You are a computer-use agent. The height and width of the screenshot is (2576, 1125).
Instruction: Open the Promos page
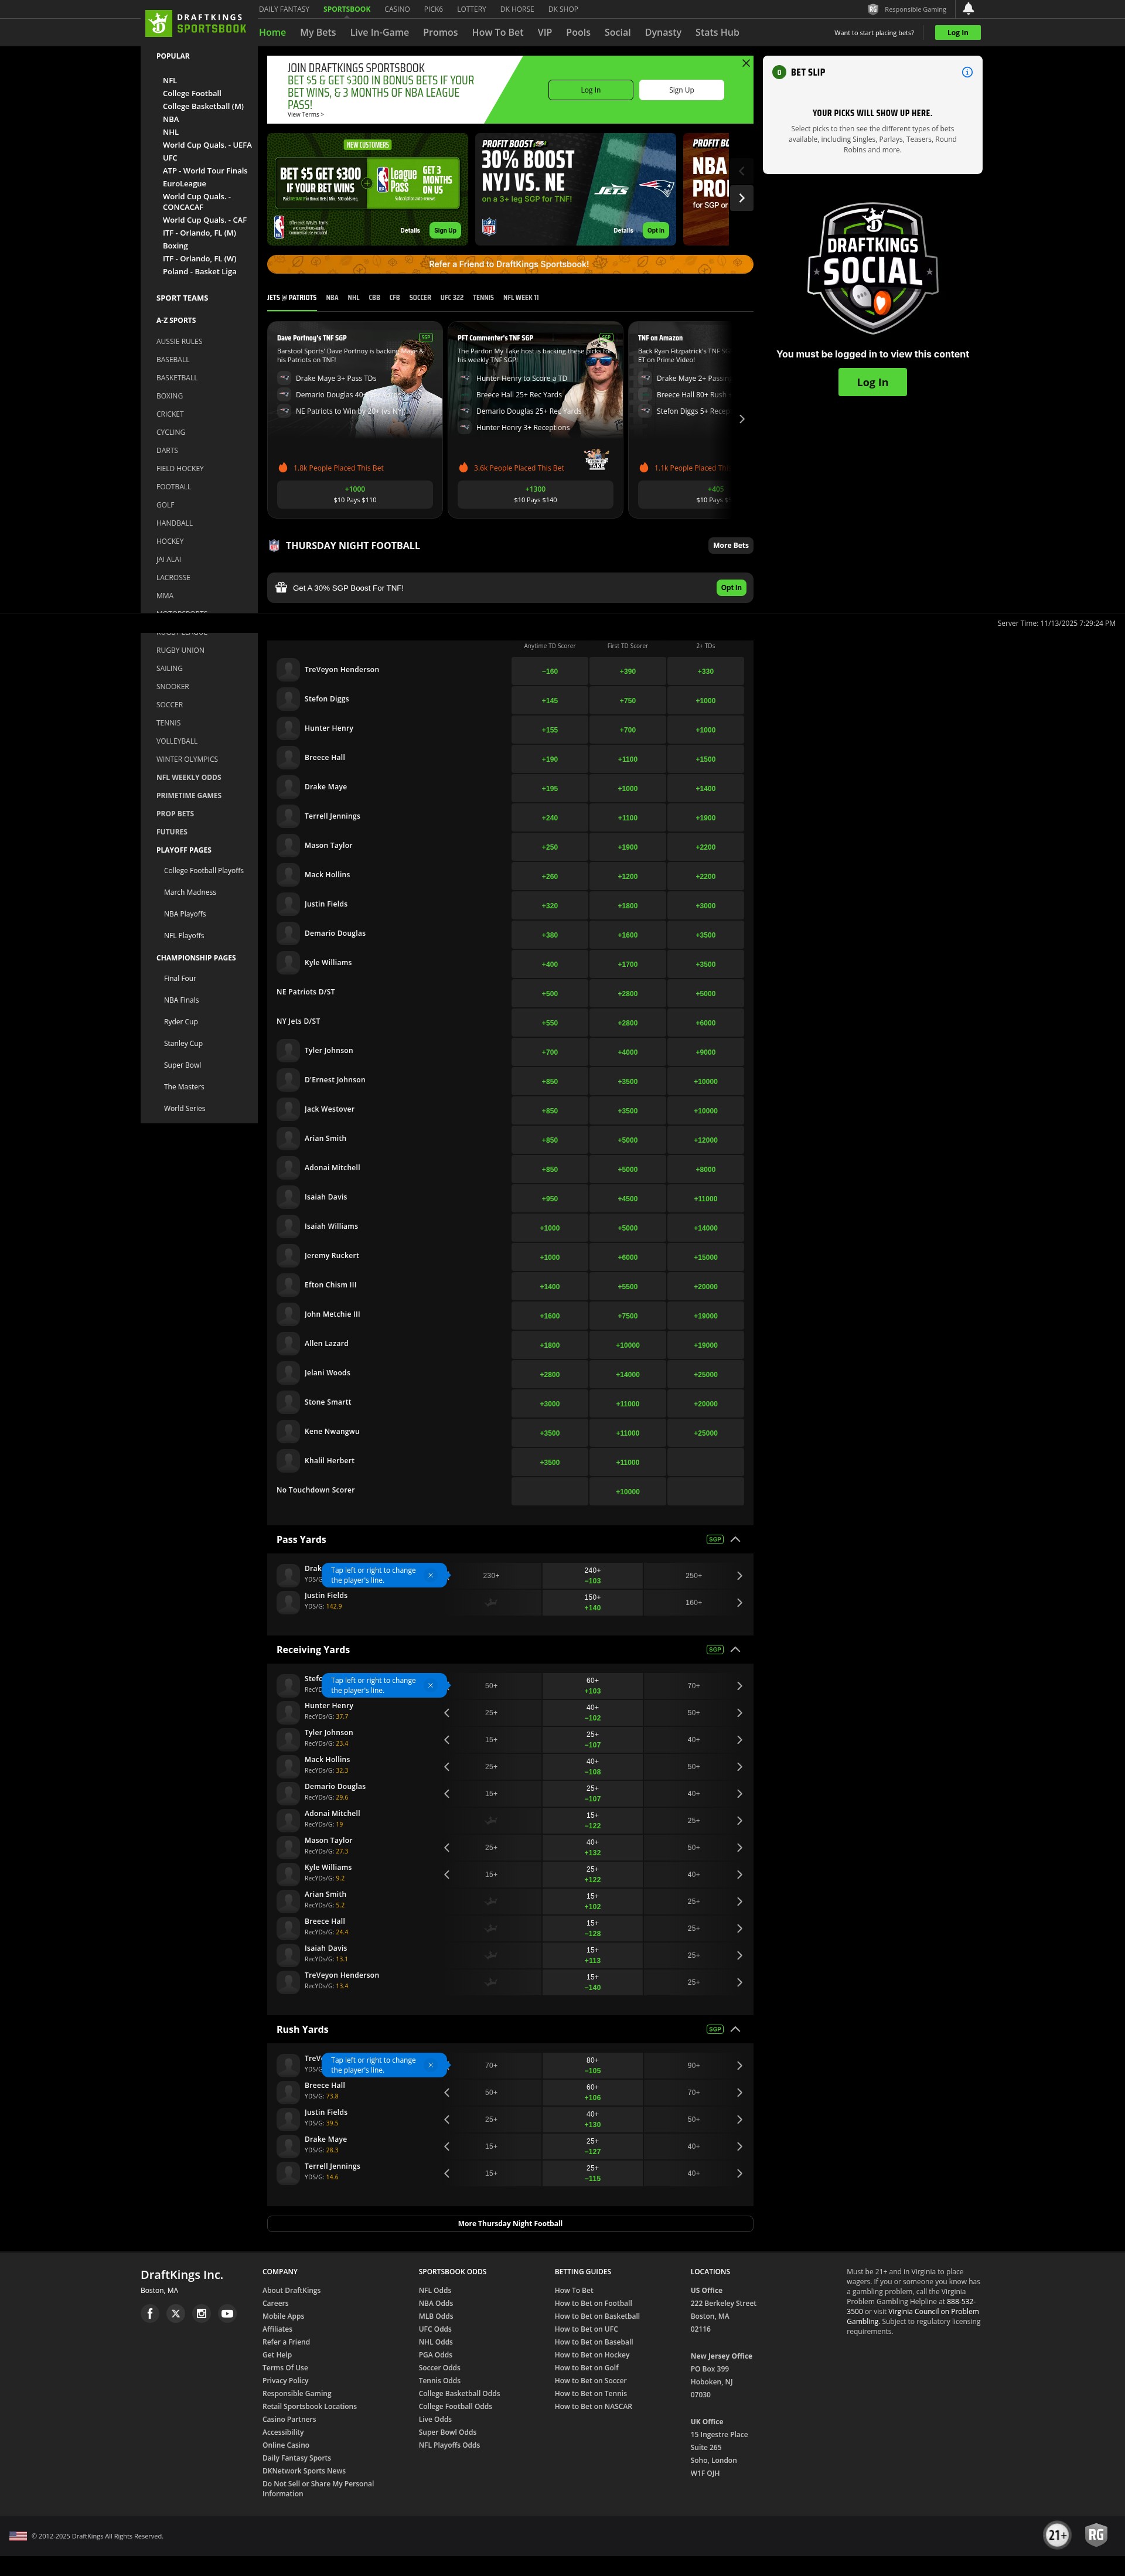point(440,32)
